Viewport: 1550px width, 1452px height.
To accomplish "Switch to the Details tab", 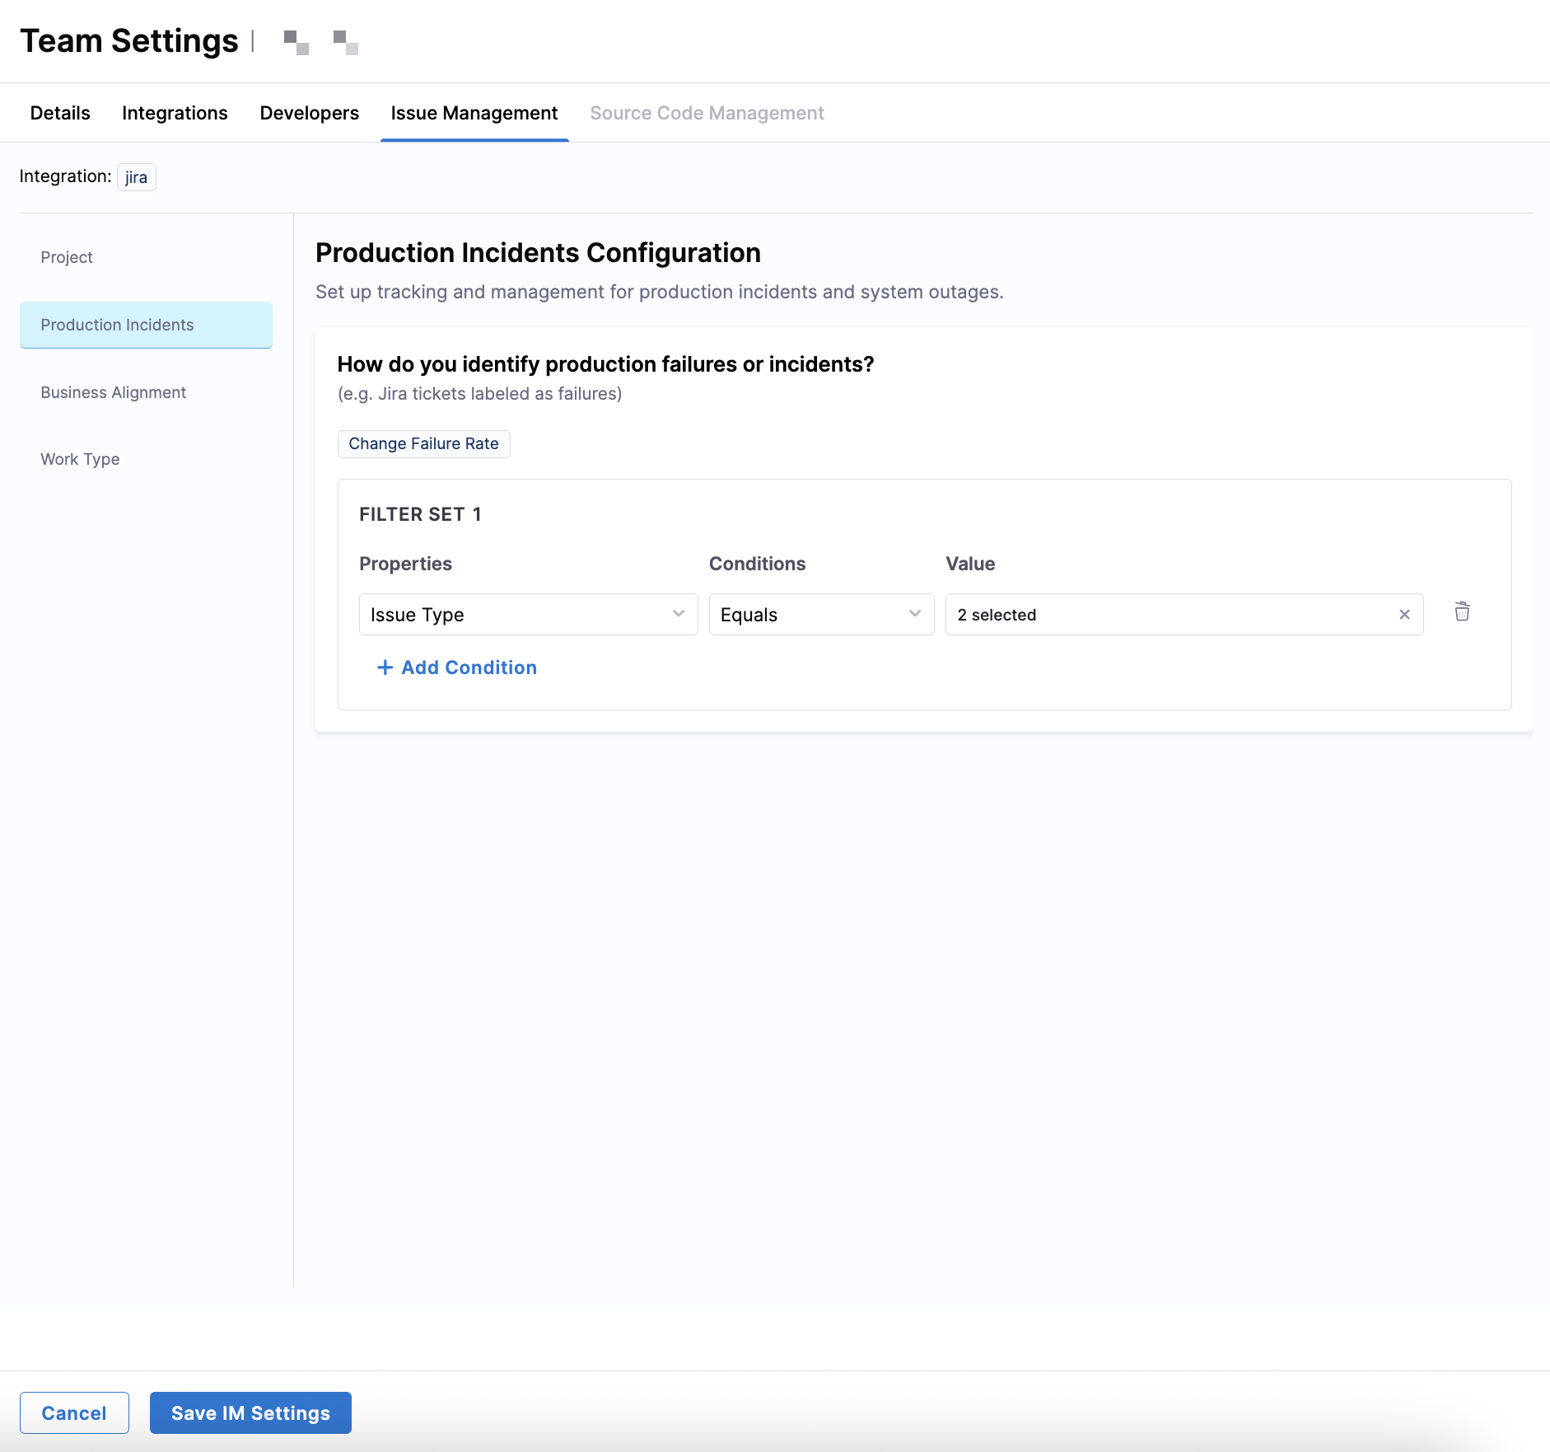I will click(60, 113).
